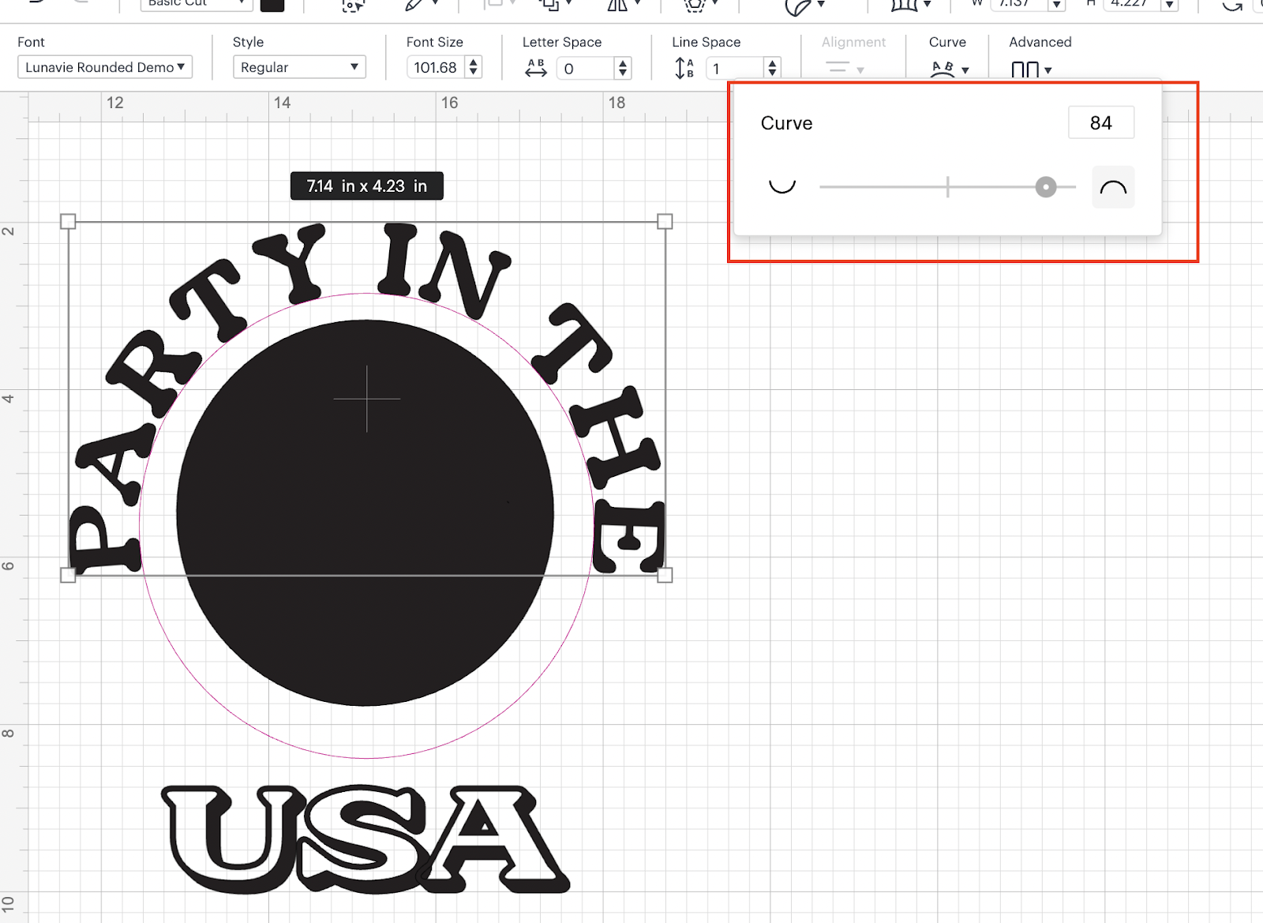
Task: Click the Curve text tool icon
Action: 943,69
